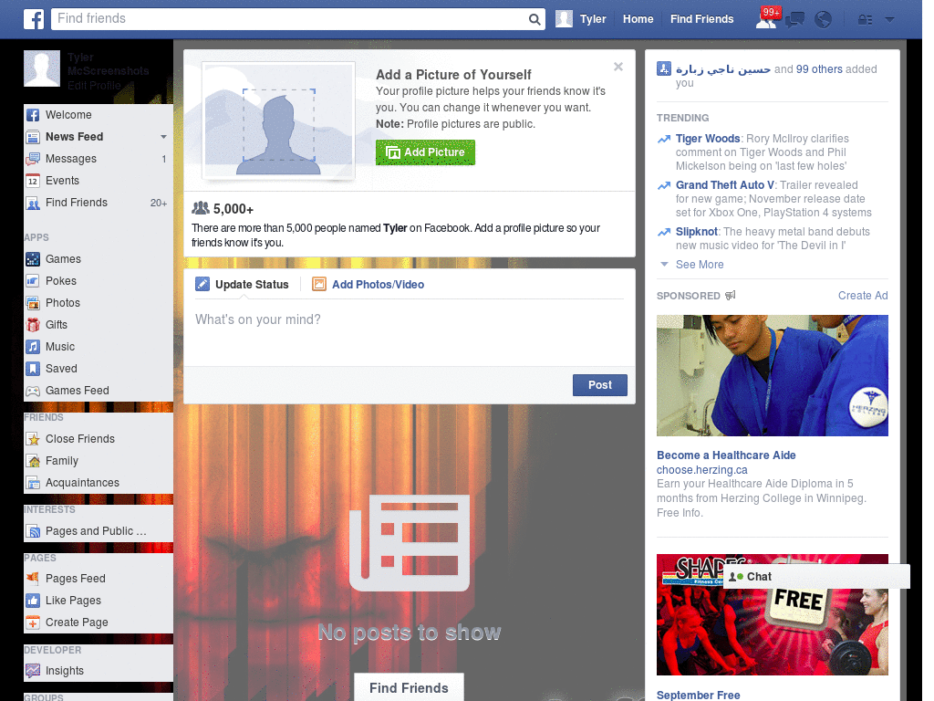
Task: Click the Create Ad link
Action: pos(863,296)
